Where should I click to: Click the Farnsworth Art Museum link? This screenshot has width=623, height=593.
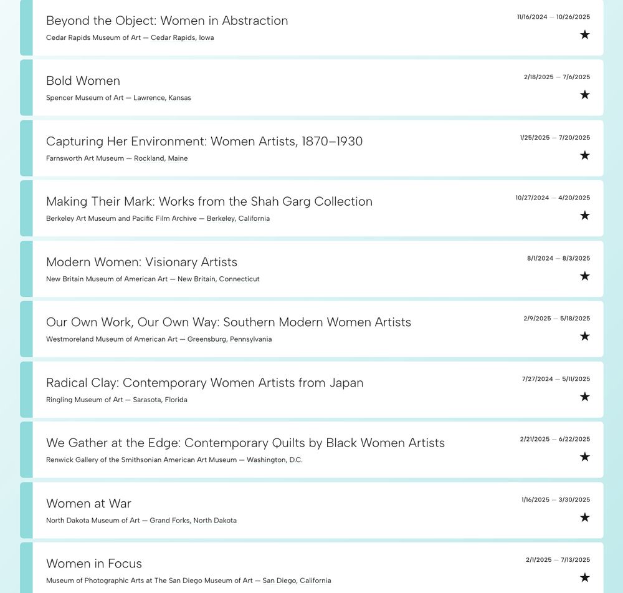tap(84, 158)
